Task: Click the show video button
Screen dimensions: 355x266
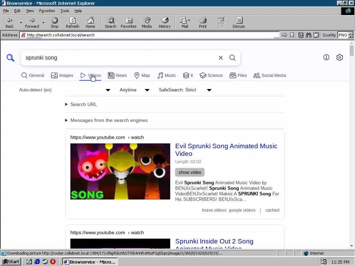Action: click(190, 172)
